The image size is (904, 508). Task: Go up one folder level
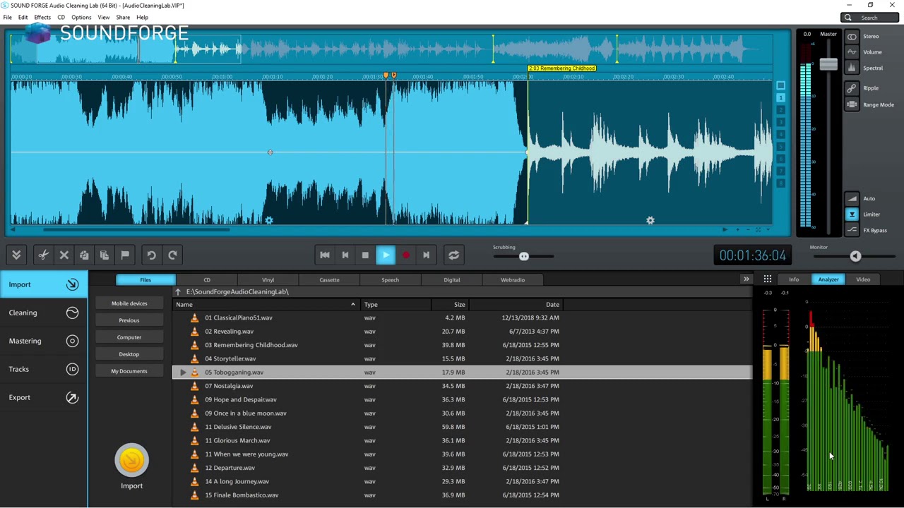coord(178,292)
